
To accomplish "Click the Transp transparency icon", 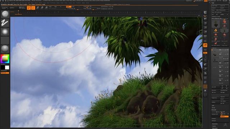I will [x=205, y=82].
